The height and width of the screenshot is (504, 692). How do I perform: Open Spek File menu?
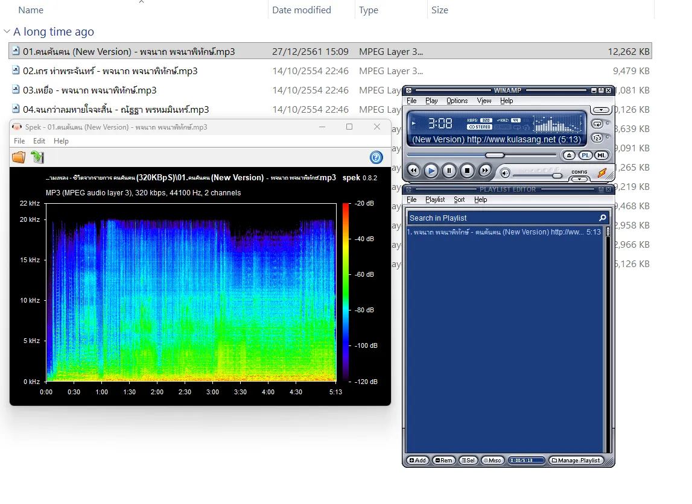[x=19, y=140]
